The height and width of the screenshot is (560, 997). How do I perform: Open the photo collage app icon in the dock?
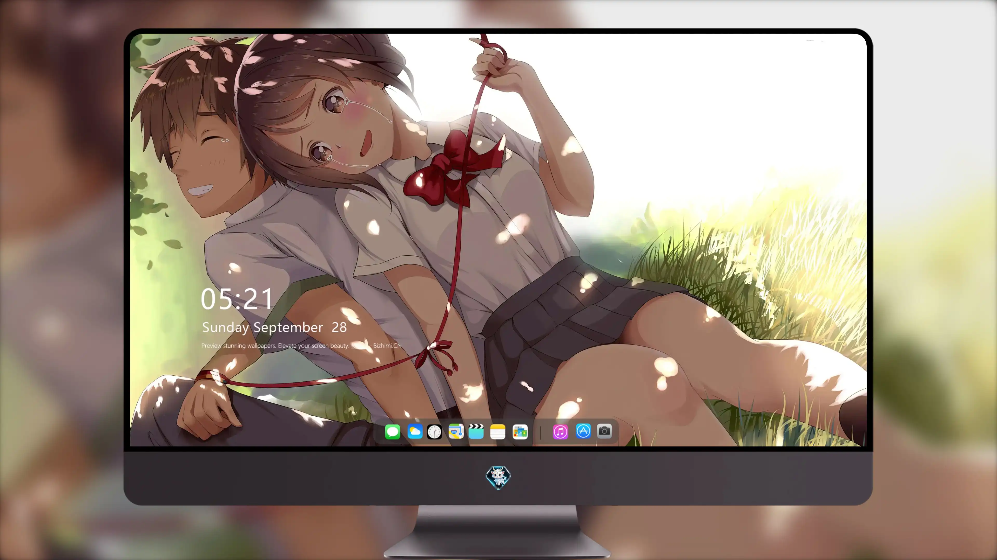tap(520, 432)
